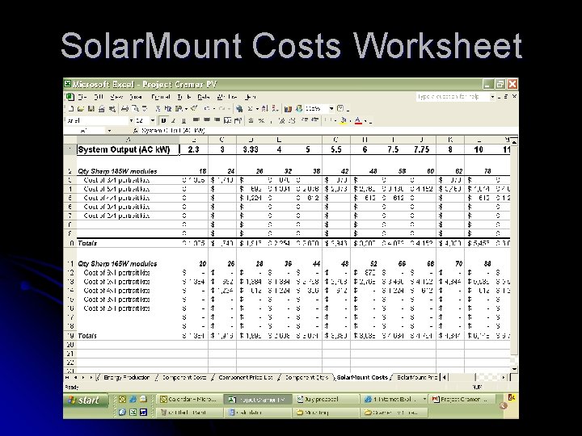Switch to Jury protocol taskbar button
Screen dimensions: 582x436
[327, 400]
